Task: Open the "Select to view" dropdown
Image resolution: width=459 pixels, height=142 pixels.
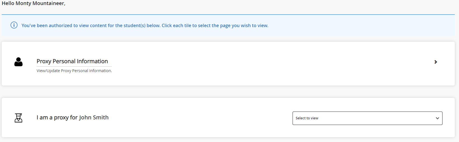Action: 367,118
